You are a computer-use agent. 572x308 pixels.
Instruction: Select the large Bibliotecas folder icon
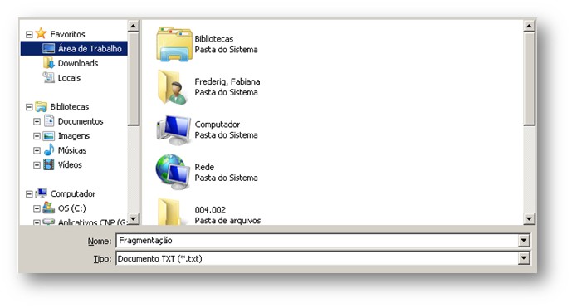[174, 44]
